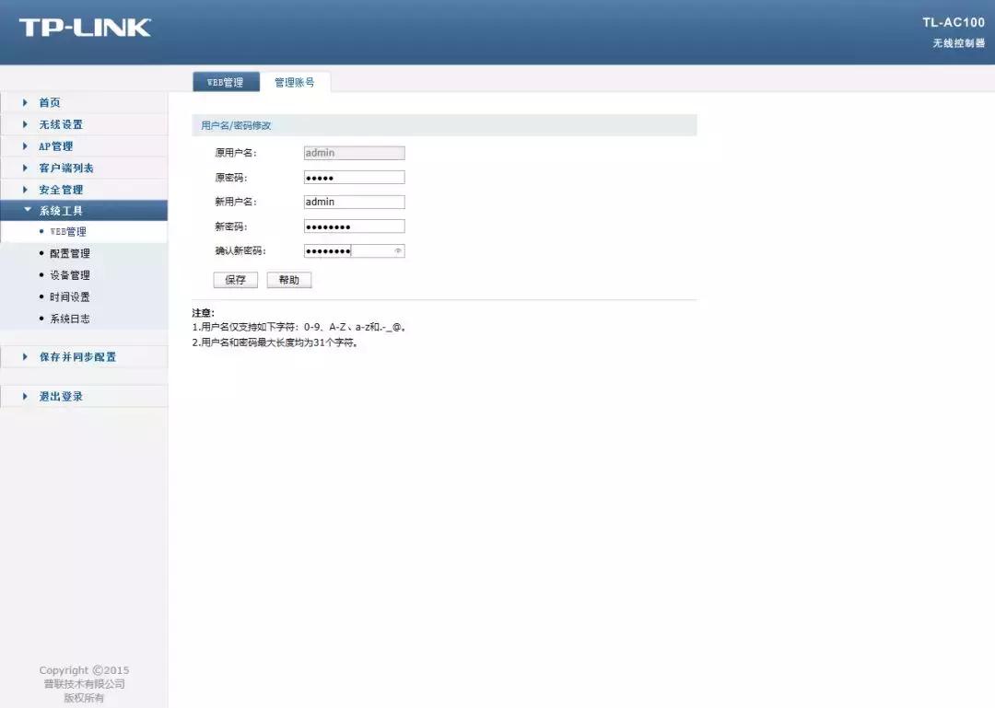995x708 pixels.
Task: Open the 安全管理 sidebar section
Action: pyautogui.click(x=60, y=189)
